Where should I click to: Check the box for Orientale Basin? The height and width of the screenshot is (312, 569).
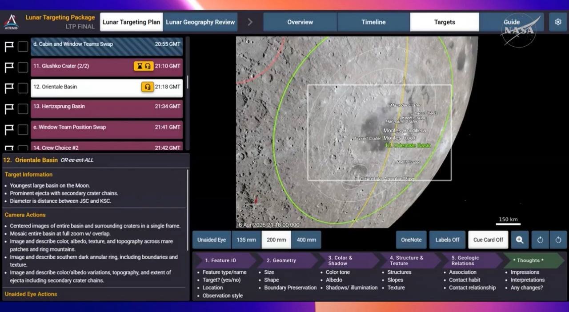[23, 88]
